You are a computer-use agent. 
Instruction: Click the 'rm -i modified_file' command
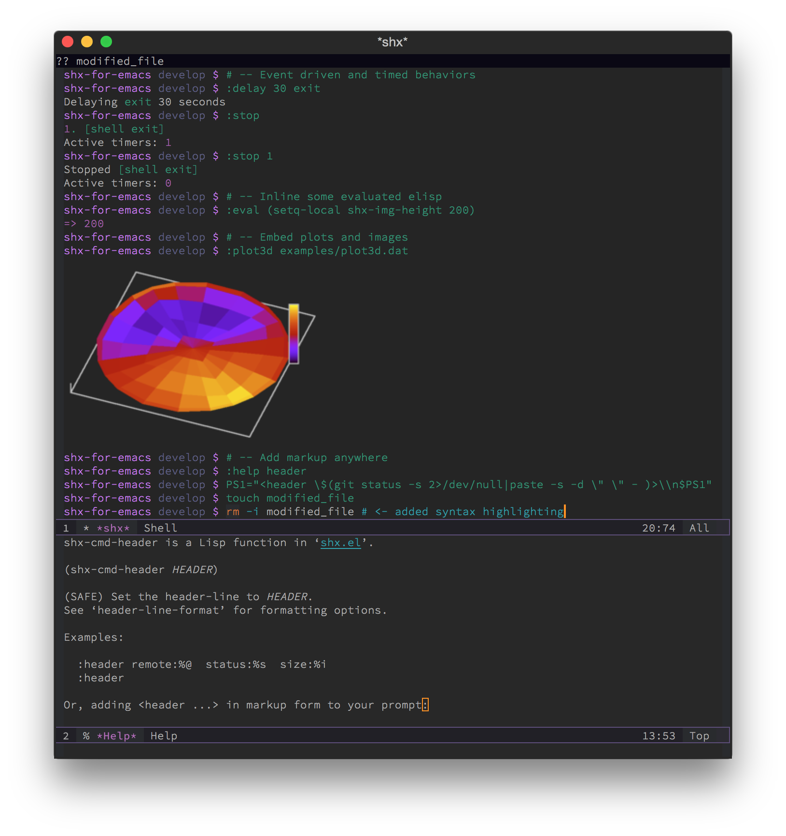[290, 512]
